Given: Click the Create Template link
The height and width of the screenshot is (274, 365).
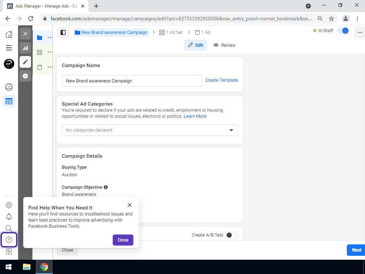Looking at the screenshot, I should pyautogui.click(x=221, y=80).
